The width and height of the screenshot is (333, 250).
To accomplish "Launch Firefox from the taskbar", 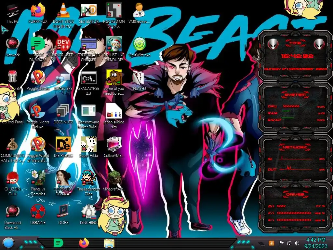I will click(x=84, y=243).
